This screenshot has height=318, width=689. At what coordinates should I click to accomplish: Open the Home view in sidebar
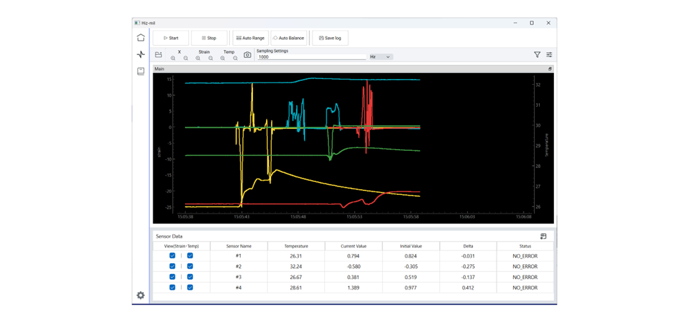141,38
